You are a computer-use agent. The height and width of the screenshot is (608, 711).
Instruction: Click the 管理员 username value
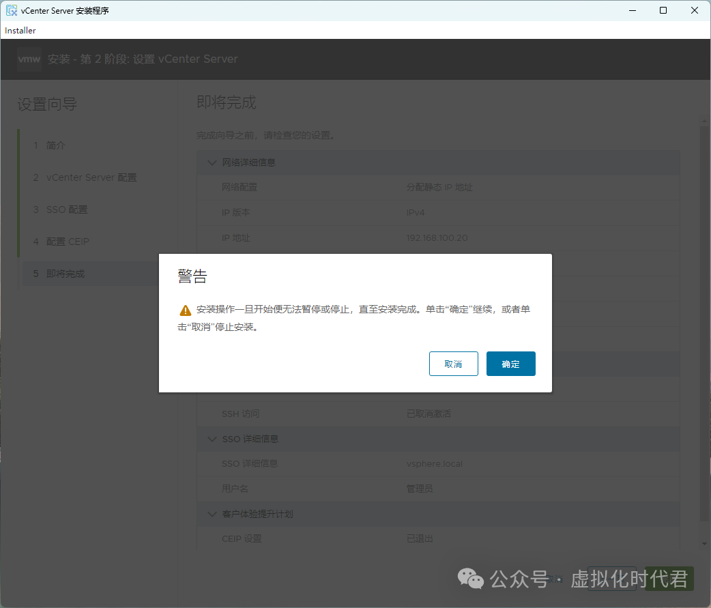coord(420,489)
